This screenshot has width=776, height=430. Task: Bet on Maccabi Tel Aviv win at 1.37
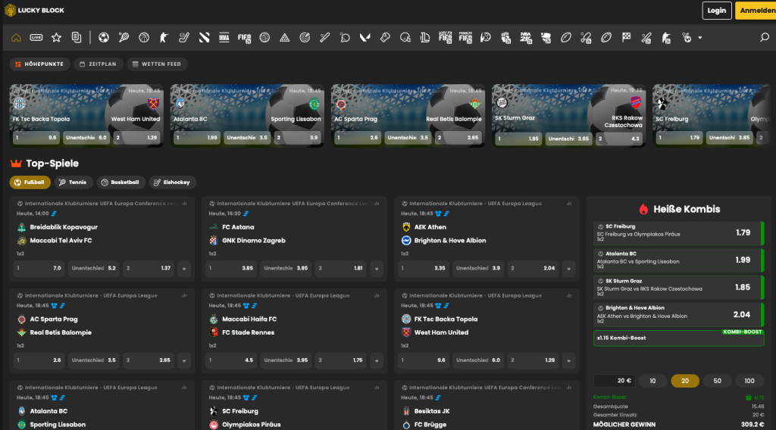pos(149,269)
